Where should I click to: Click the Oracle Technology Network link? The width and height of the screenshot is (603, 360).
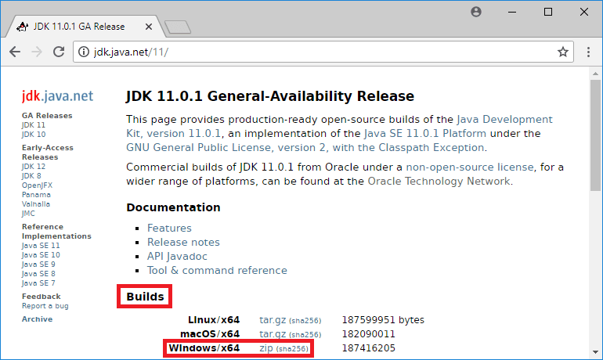coord(439,181)
